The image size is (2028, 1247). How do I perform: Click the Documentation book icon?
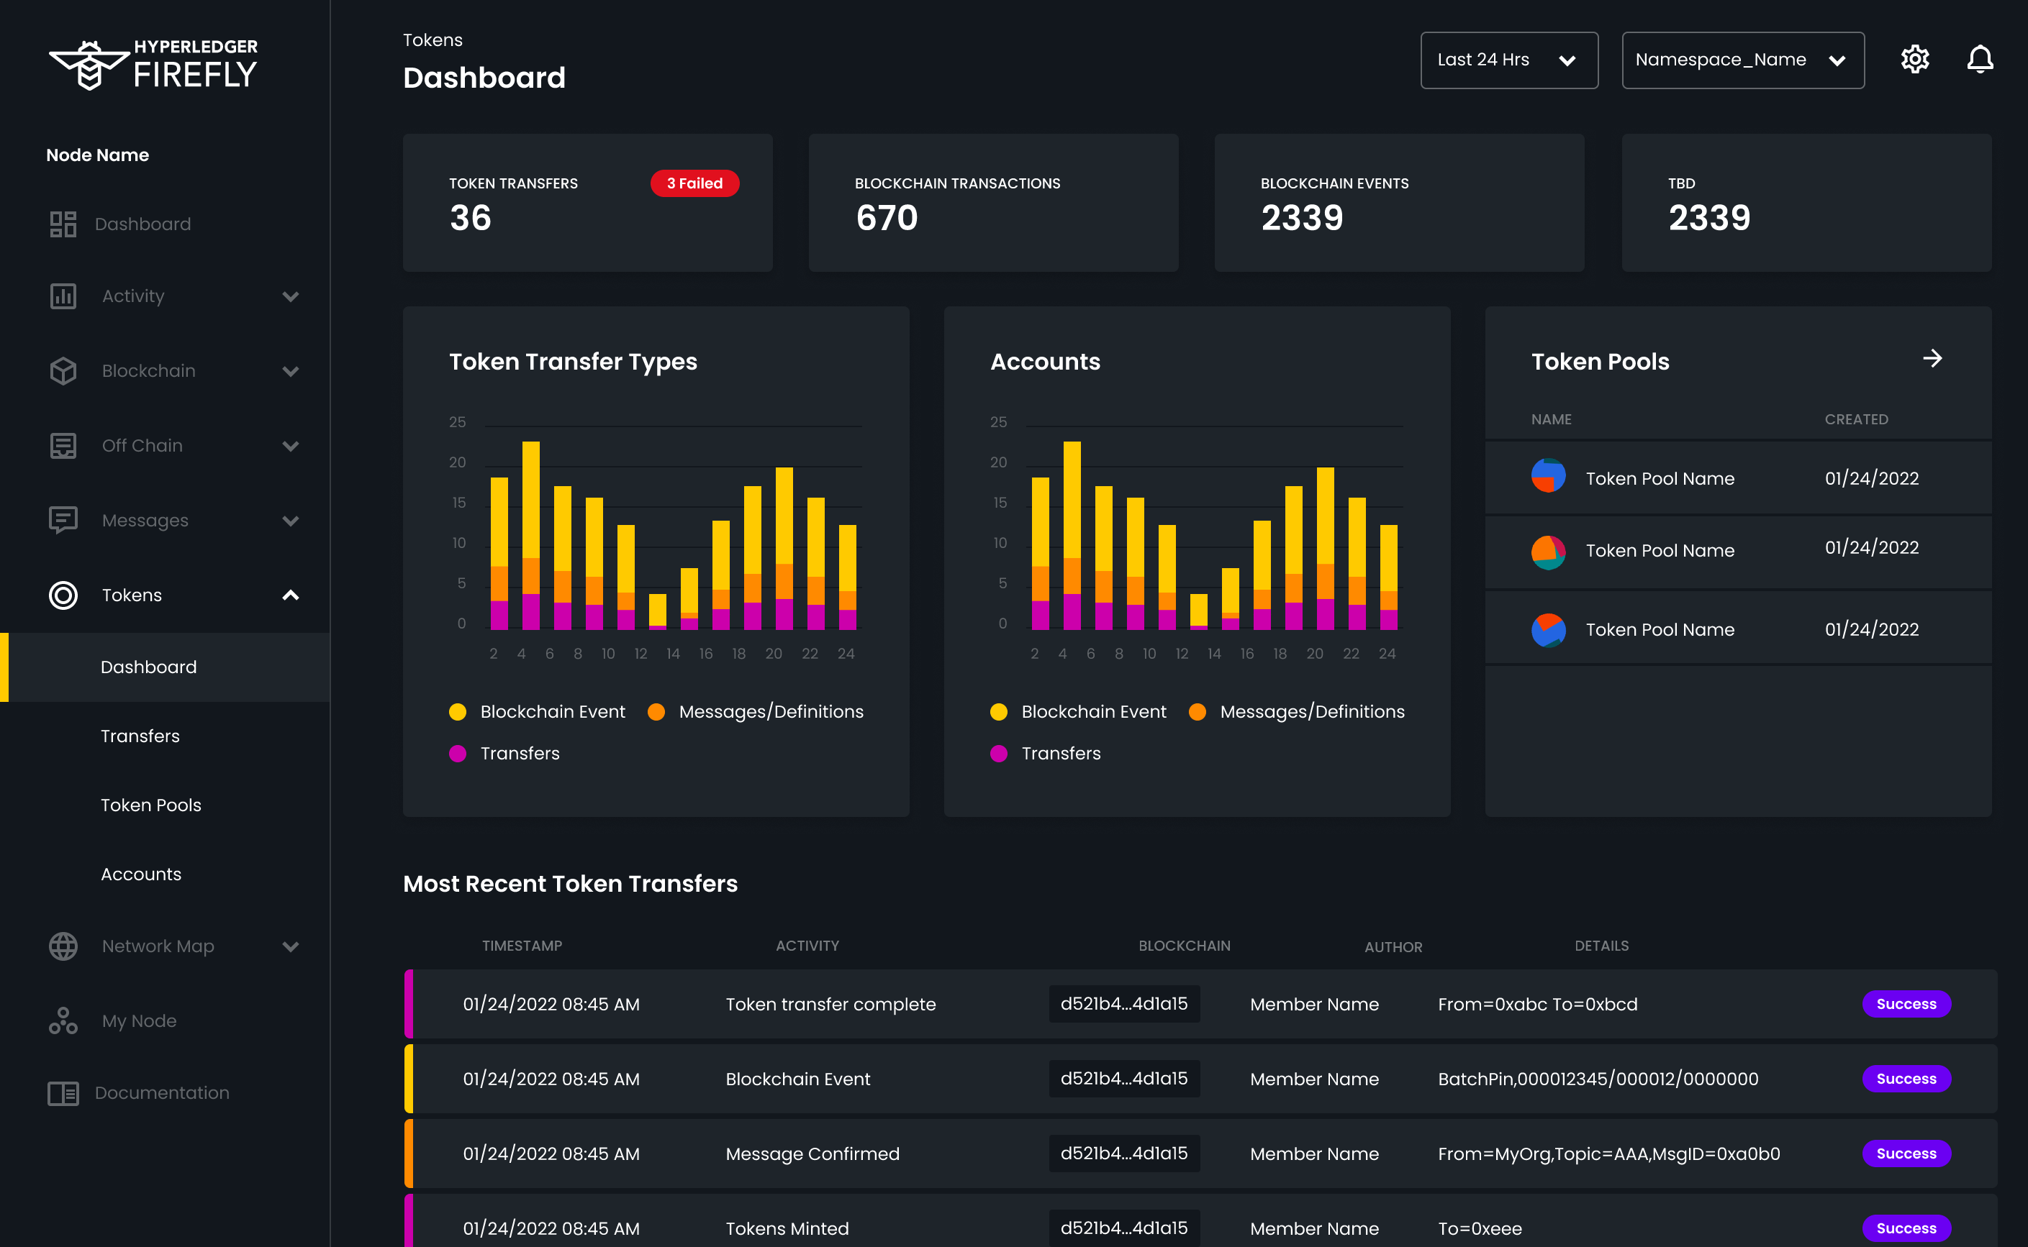[63, 1093]
